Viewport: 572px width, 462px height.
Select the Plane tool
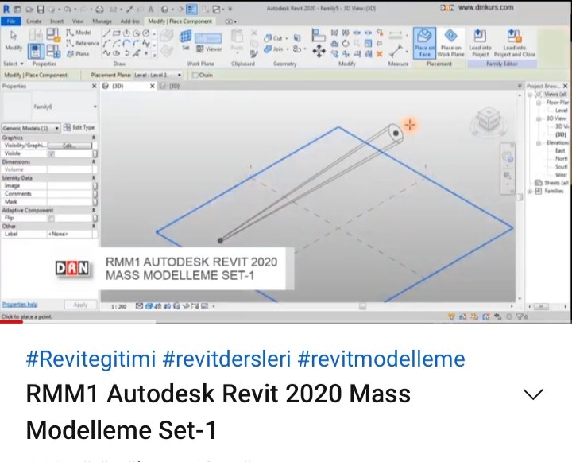(x=78, y=54)
